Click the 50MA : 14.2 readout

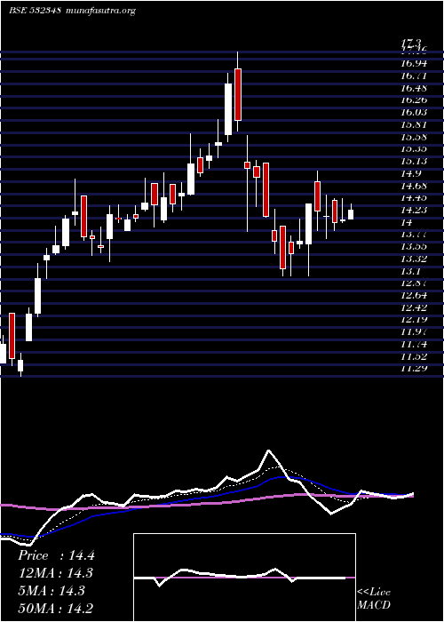[56, 608]
